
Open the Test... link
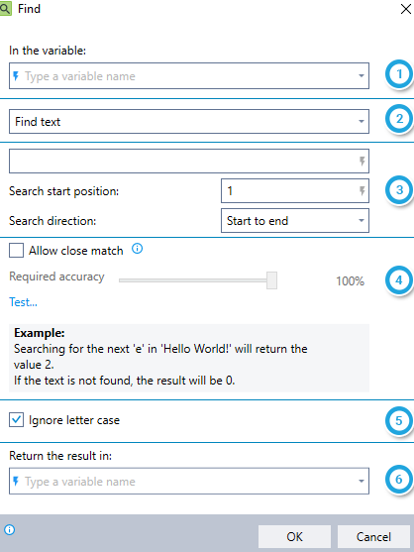23,302
